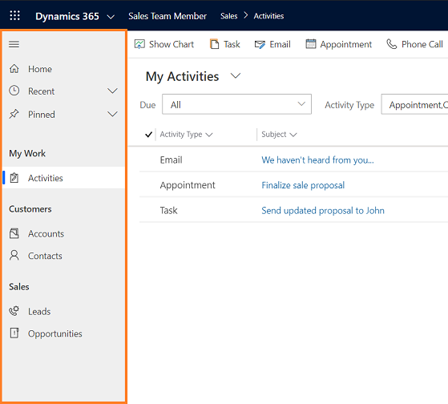This screenshot has height=404, width=448.
Task: Open Opportunities in the sidebar
Action: point(54,333)
